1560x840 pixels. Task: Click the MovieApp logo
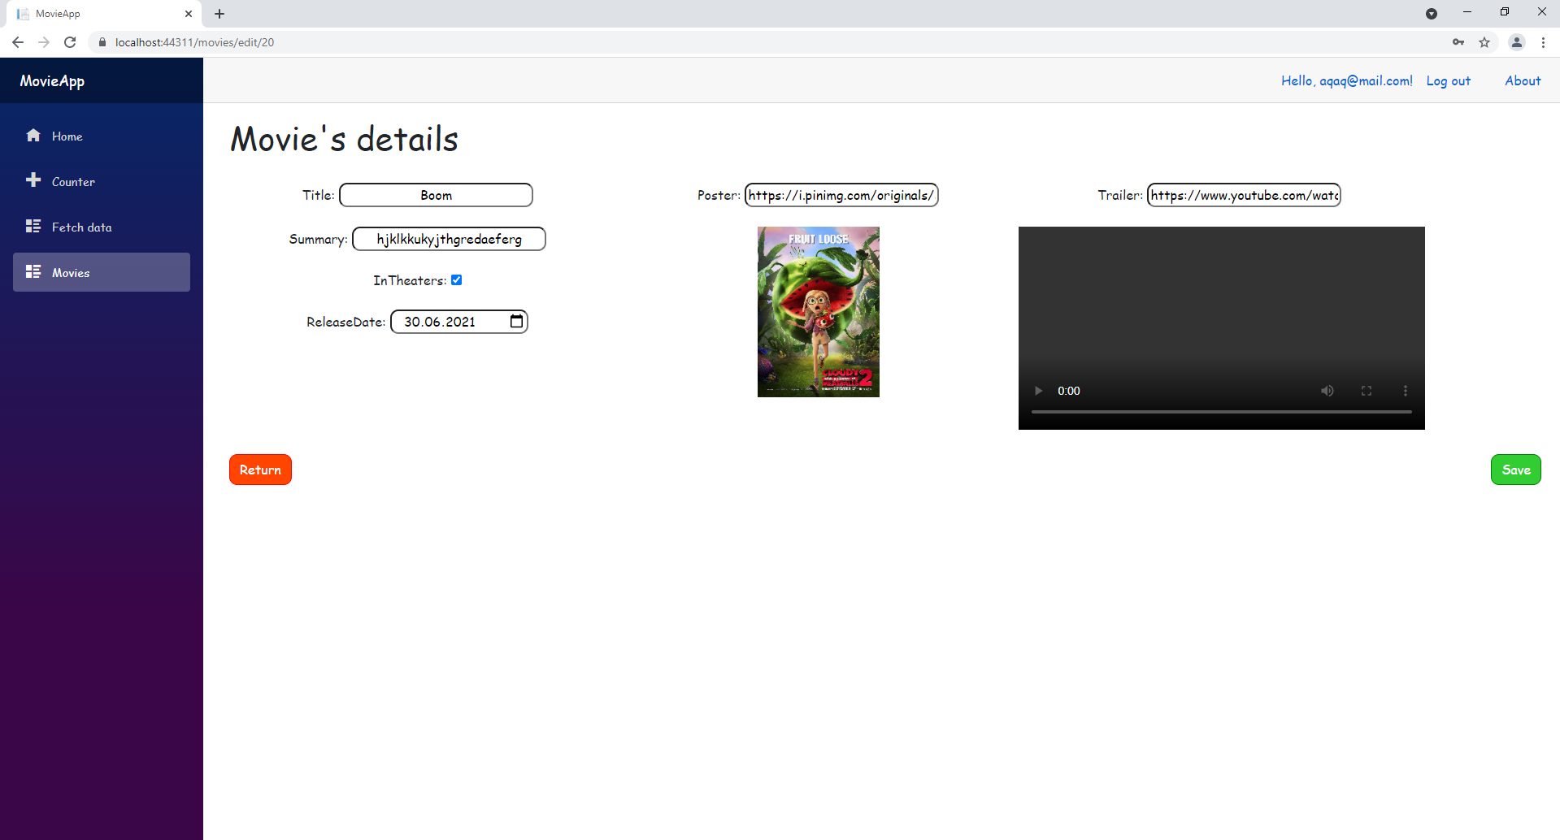pos(50,80)
